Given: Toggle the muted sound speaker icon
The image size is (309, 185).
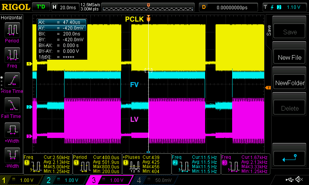Looking at the screenshot, I should pos(299,179).
